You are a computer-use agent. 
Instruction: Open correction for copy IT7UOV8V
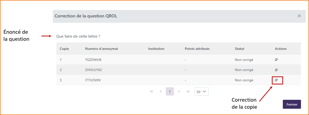(x=276, y=80)
